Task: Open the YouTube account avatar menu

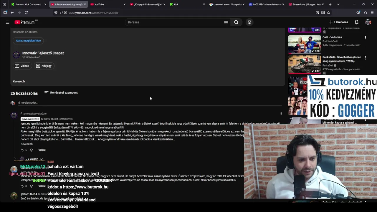Action: pos(368,22)
